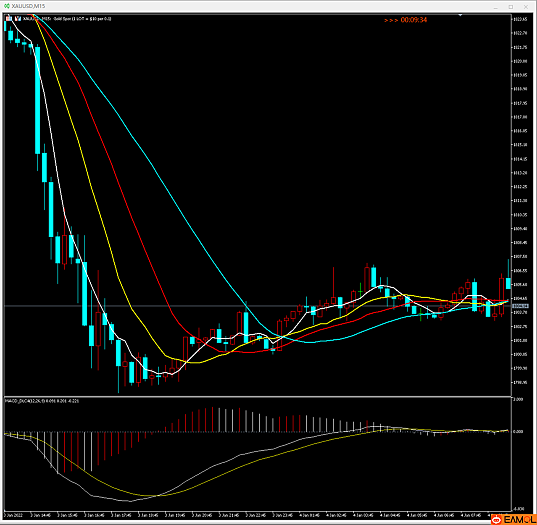This screenshot has width=537, height=525.
Task: Click the MACD scale value 3.000
Action: [x=519, y=399]
